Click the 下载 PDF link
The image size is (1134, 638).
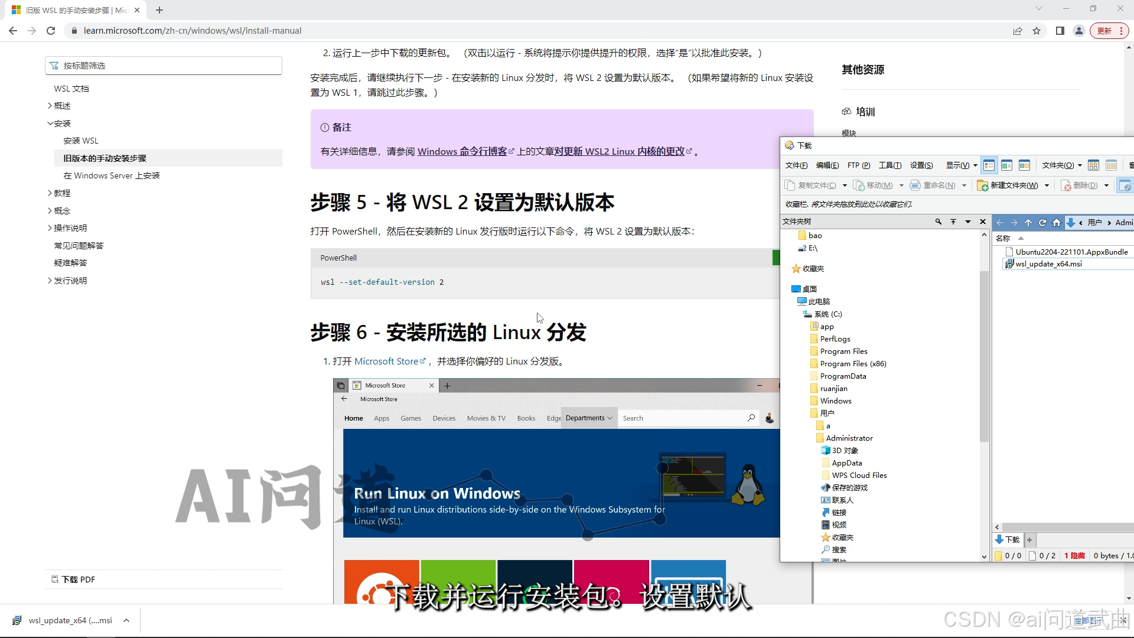[78, 580]
